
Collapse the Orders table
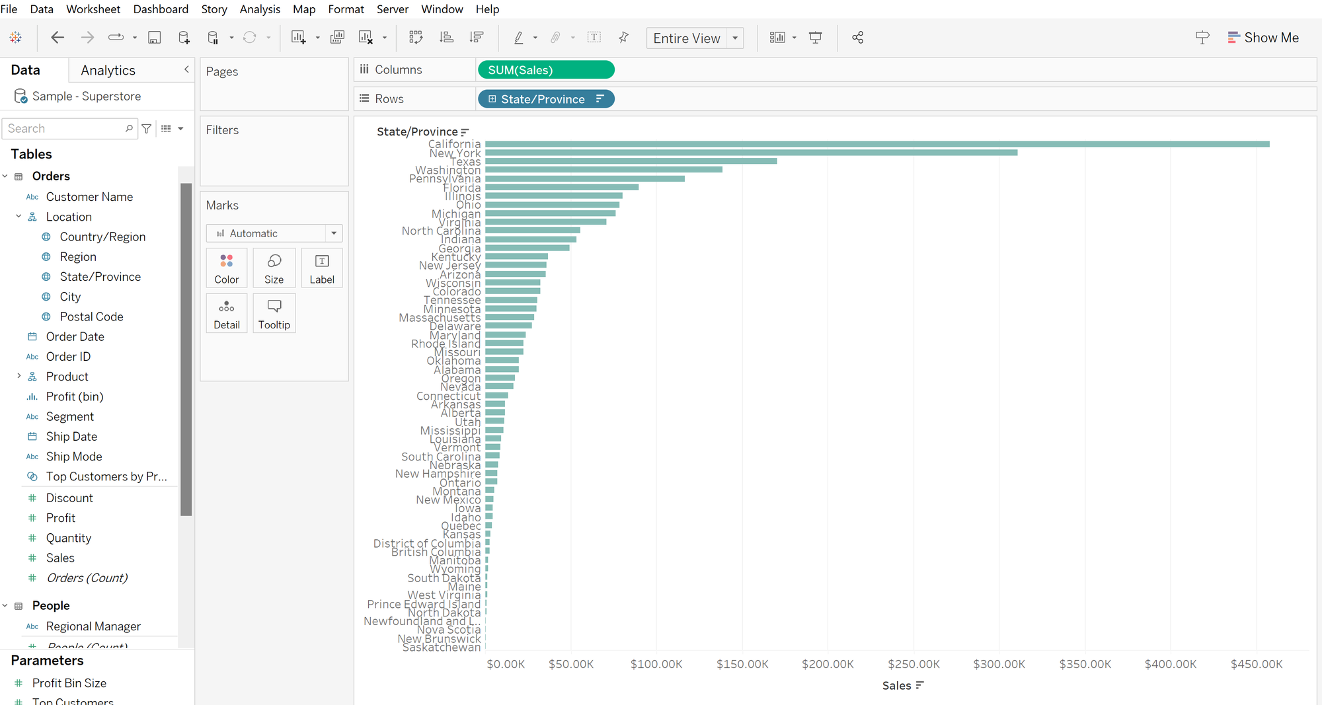pyautogui.click(x=5, y=176)
